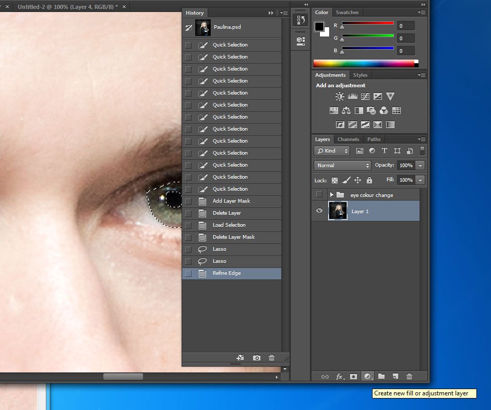Open the Opacity slider dropdown arrow
The width and height of the screenshot is (491, 410).
tap(420, 165)
